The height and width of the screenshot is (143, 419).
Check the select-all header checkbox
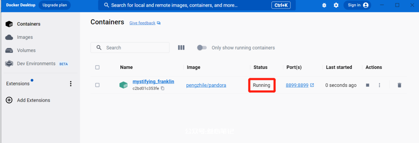click(98, 67)
